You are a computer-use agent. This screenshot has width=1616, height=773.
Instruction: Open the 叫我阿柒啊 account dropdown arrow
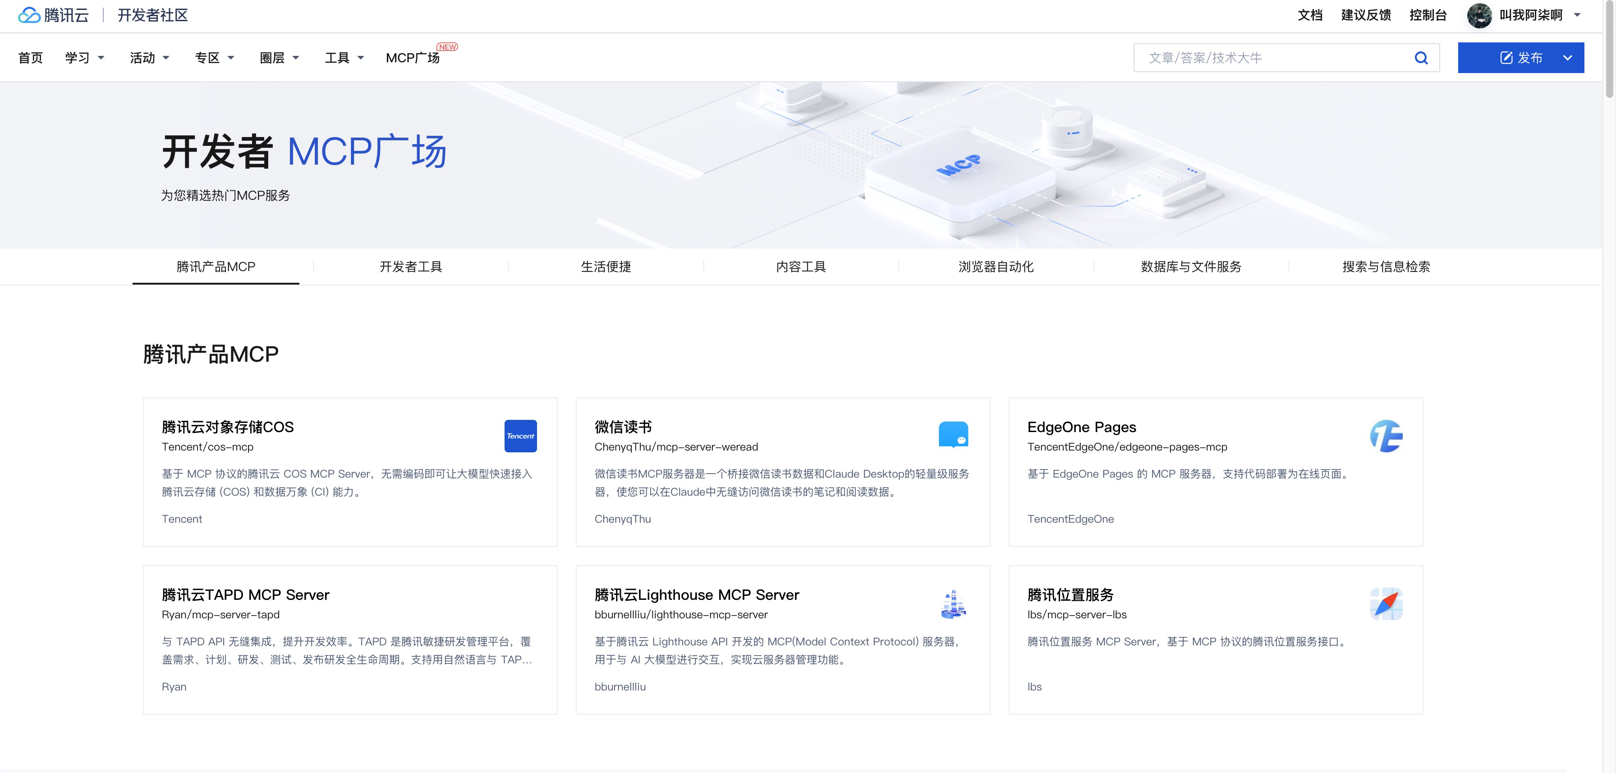(x=1576, y=15)
